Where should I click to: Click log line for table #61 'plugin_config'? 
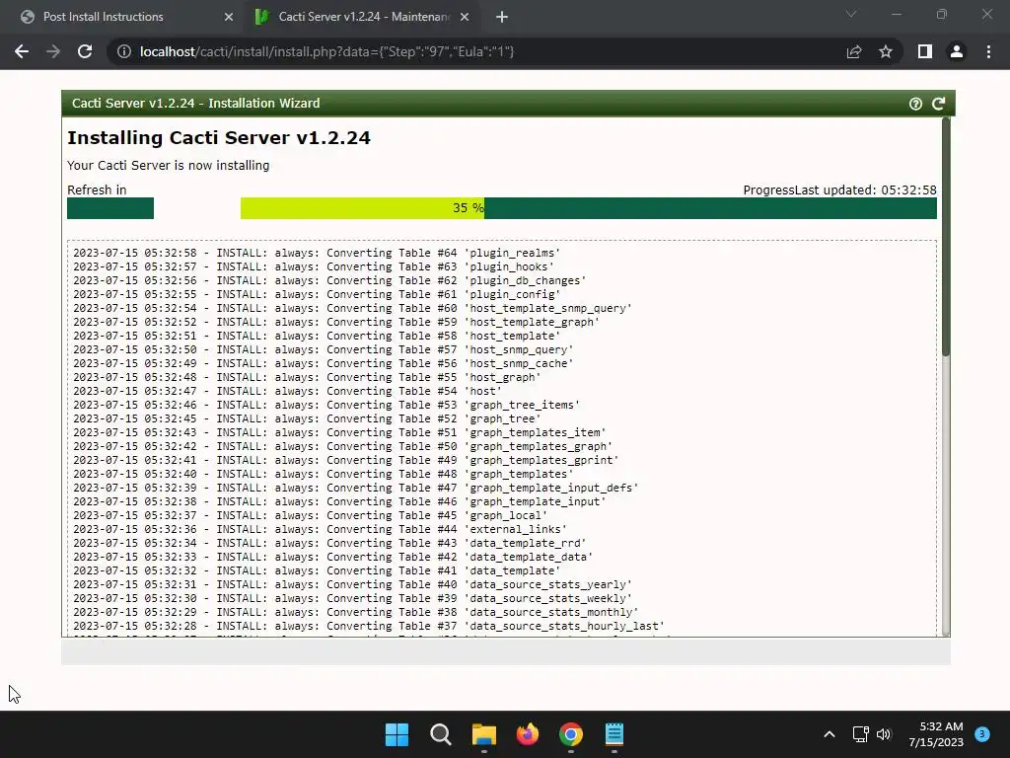pos(317,294)
